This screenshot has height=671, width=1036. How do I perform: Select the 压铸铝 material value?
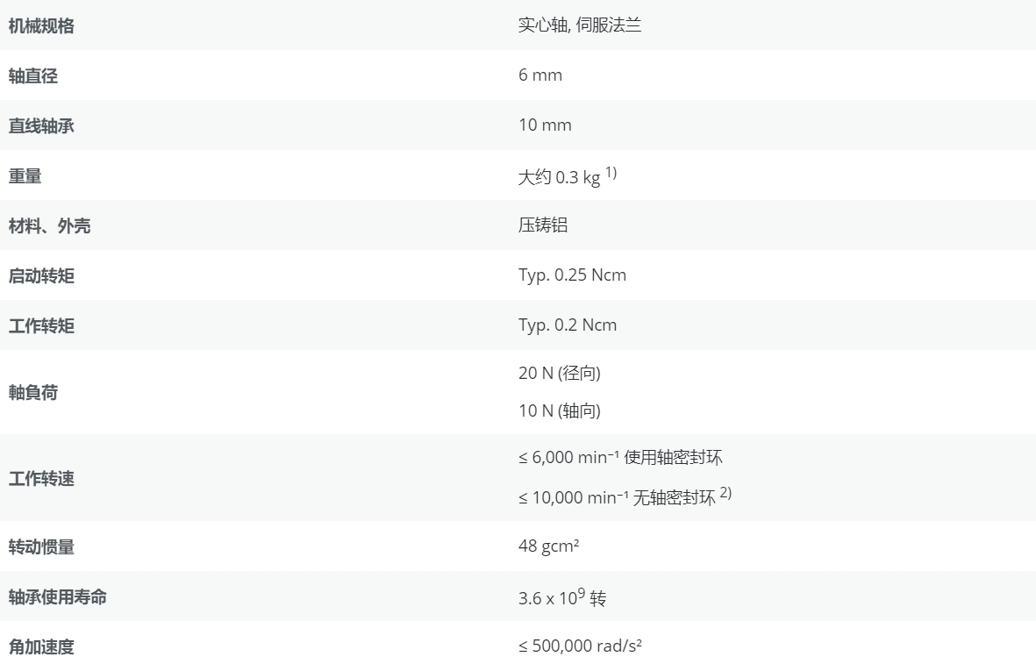543,225
